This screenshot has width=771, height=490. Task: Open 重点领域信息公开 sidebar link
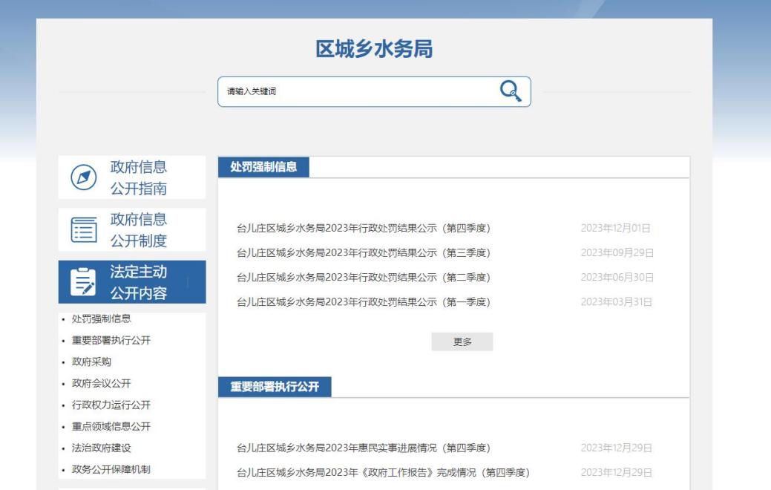coord(111,427)
